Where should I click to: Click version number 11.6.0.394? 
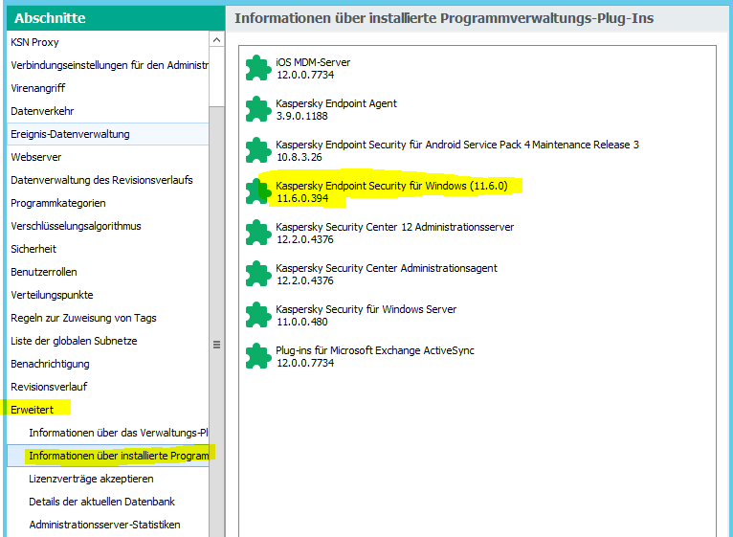pos(302,198)
